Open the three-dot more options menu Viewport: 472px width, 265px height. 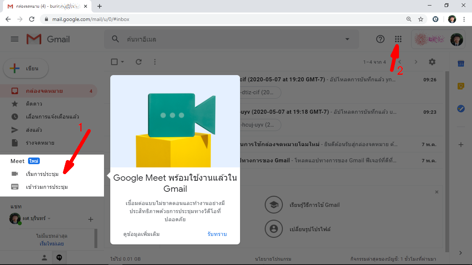click(155, 62)
